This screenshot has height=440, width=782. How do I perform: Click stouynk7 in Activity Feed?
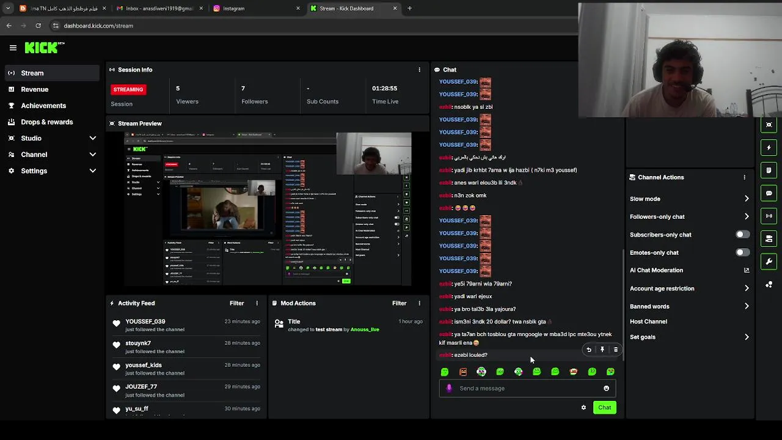[138, 343]
